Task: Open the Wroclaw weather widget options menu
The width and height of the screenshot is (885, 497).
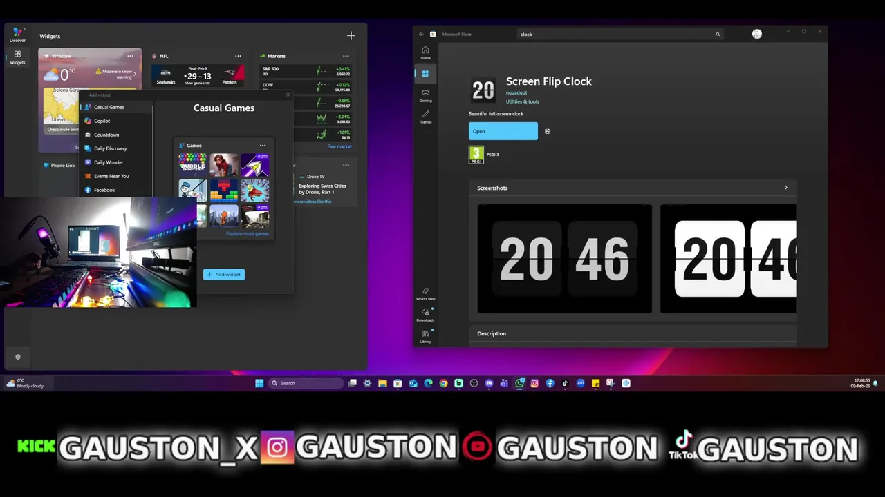Action: pos(130,56)
